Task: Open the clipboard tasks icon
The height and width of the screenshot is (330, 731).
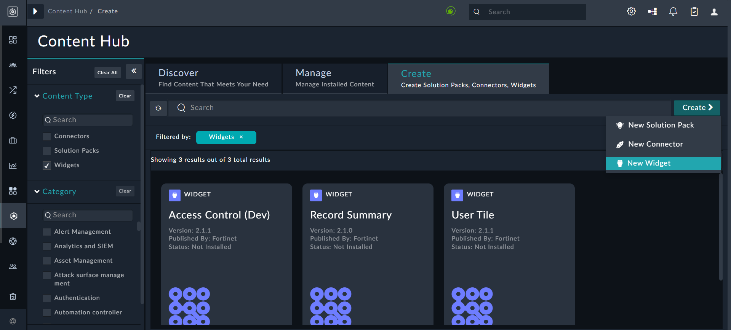Action: pos(694,12)
